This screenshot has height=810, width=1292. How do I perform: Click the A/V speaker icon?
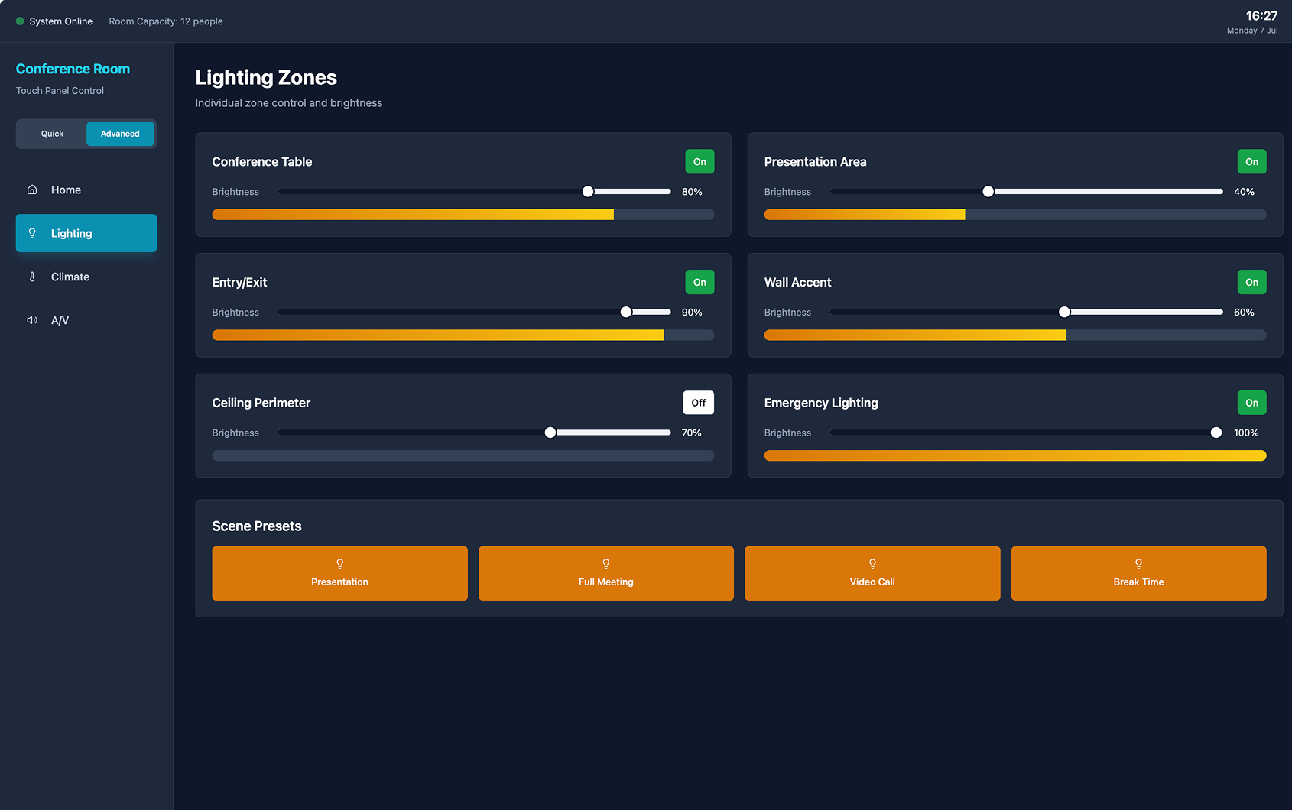32,320
